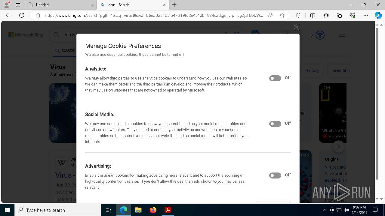This screenshot has width=385, height=216.
Task: Open the Collections icon in the toolbar
Action: [339, 15]
